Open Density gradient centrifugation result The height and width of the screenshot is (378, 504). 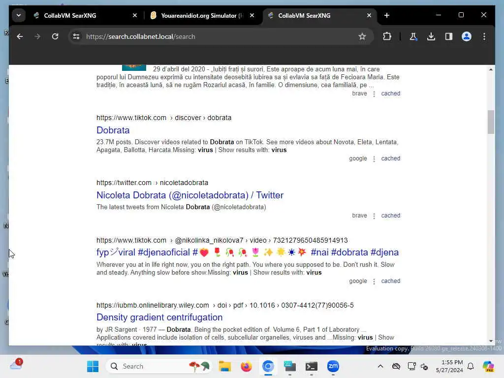point(159,317)
